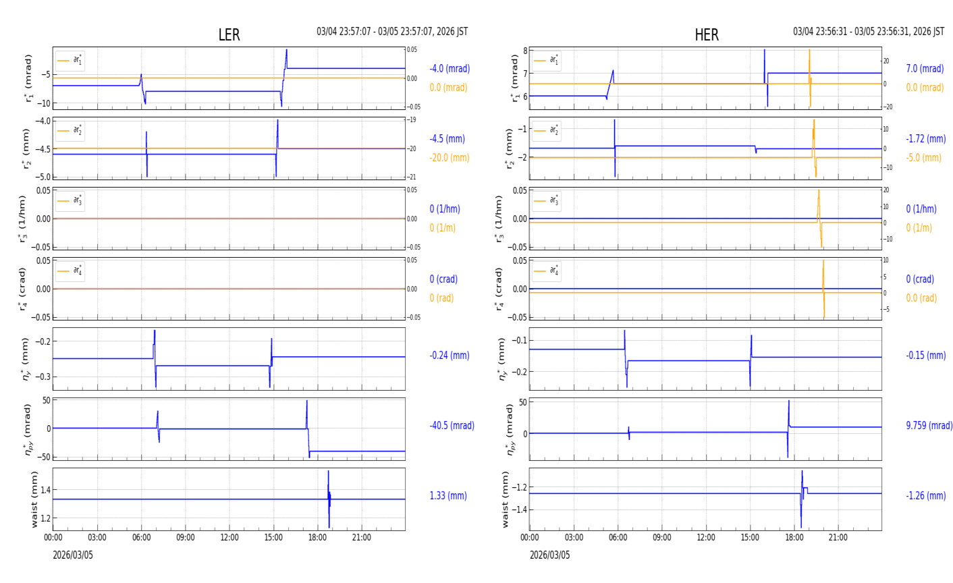Click the LER orange value 0.0 (mrad)
This screenshot has height=583, width=953.
449,88
